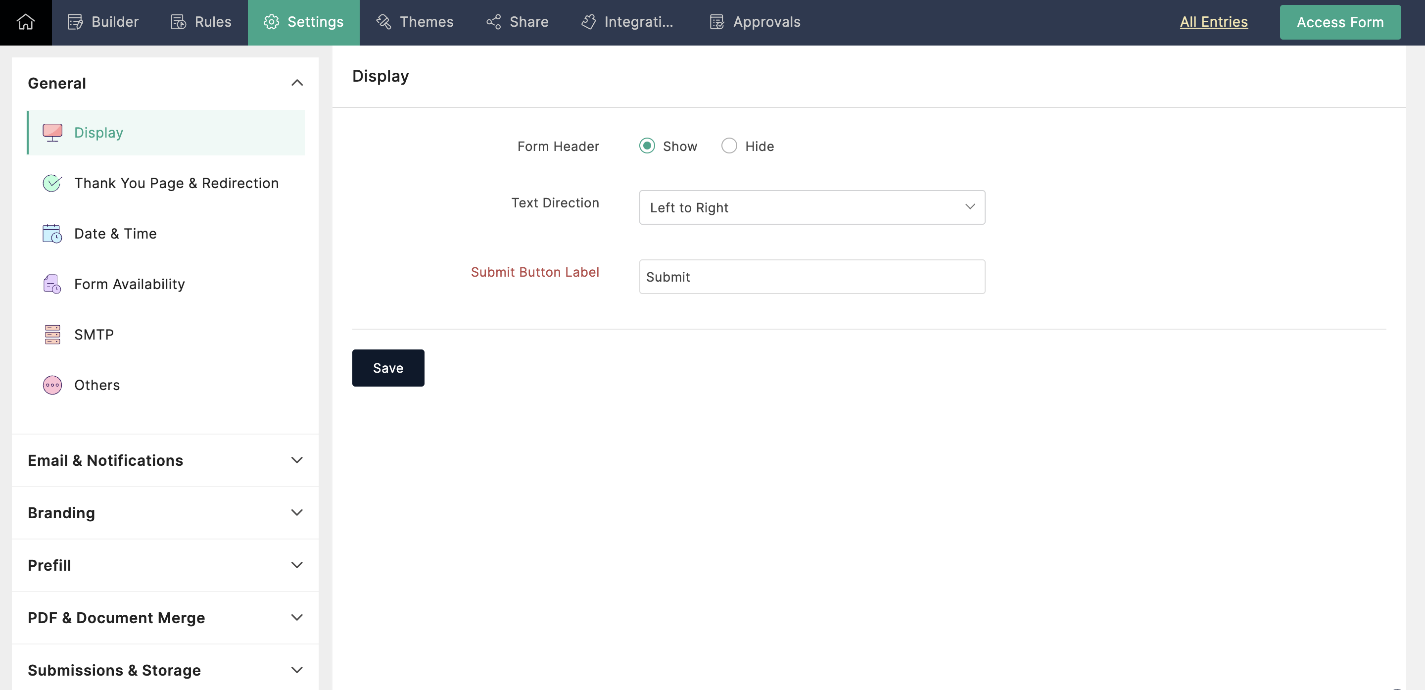Screen dimensions: 1425x690
Task: Click the Builder tab icon
Action: pos(75,22)
